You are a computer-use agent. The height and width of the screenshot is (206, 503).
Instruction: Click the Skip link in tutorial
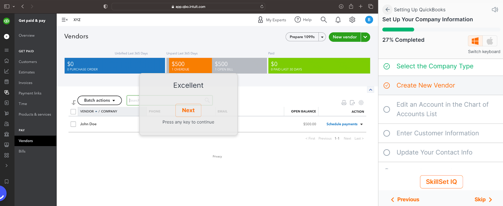click(483, 199)
